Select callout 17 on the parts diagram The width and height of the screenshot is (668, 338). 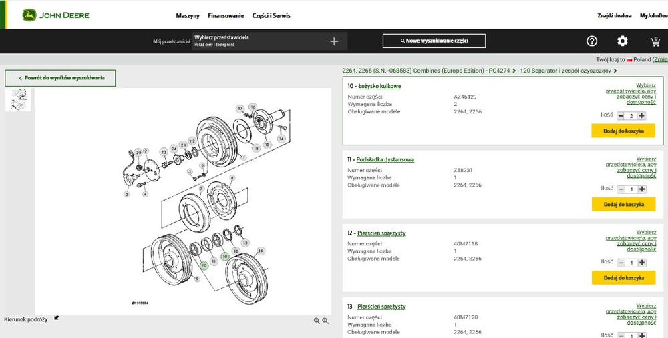coord(240,109)
